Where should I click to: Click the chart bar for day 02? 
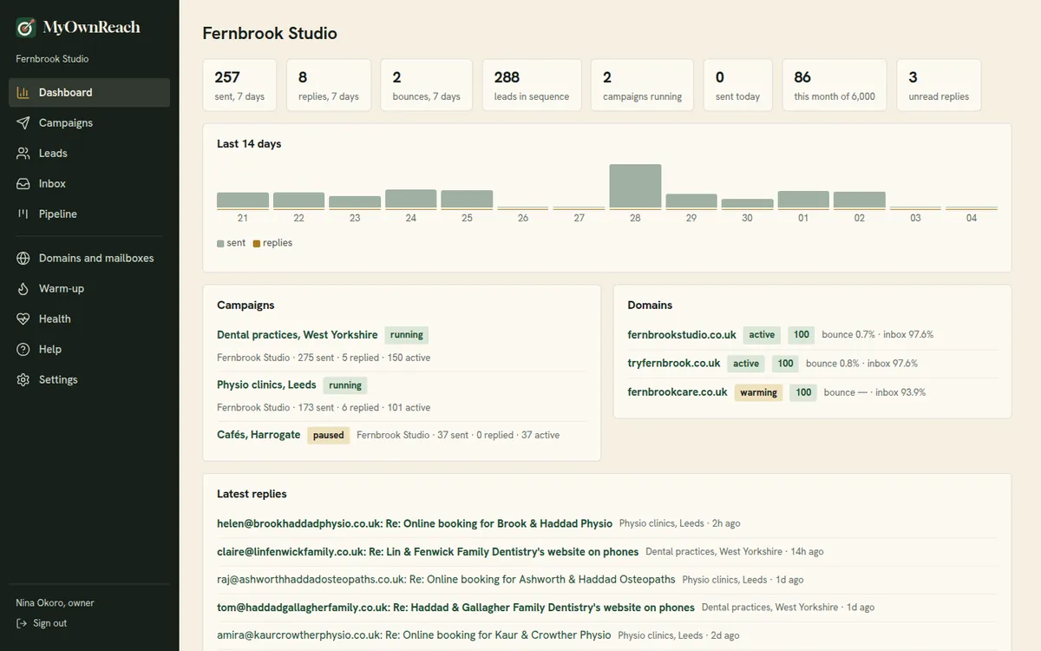click(860, 201)
